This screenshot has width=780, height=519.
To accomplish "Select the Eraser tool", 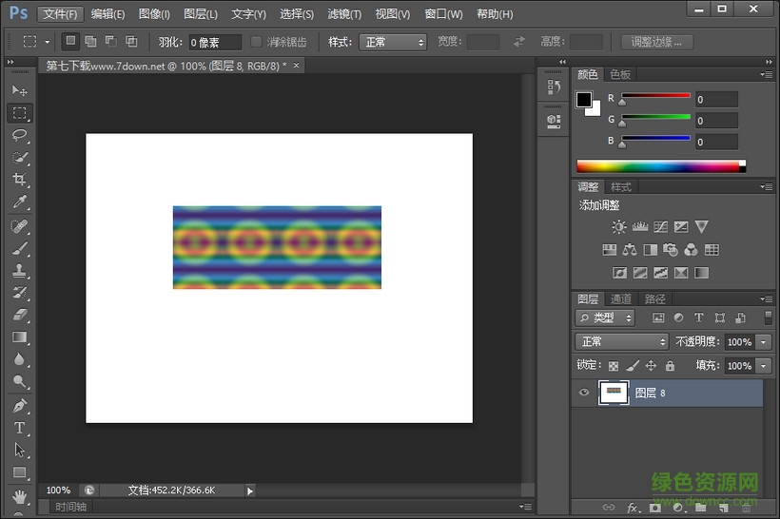I will click(19, 315).
